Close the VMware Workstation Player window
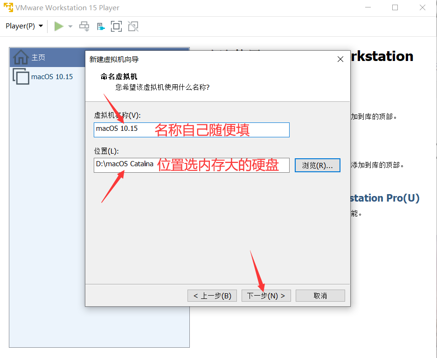437x358 pixels. (422, 7)
